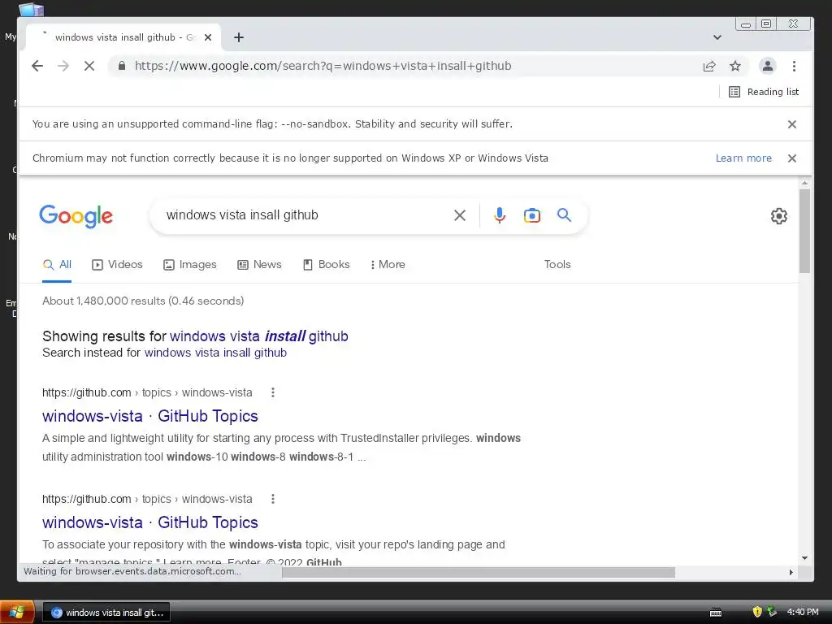Open Google quick settings gear
This screenshot has width=832, height=624.
(x=778, y=216)
